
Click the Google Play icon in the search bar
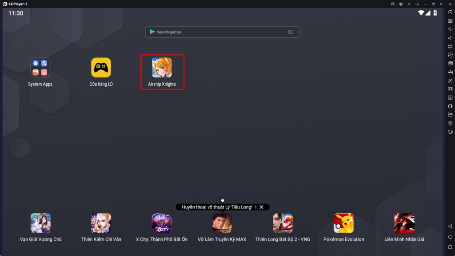click(x=152, y=32)
